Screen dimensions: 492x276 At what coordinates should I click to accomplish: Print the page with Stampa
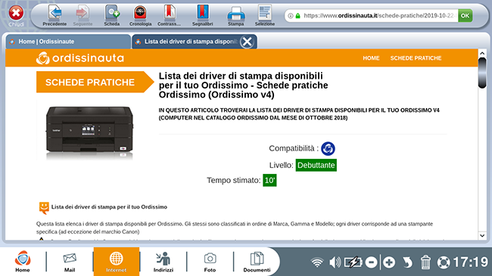235,16
